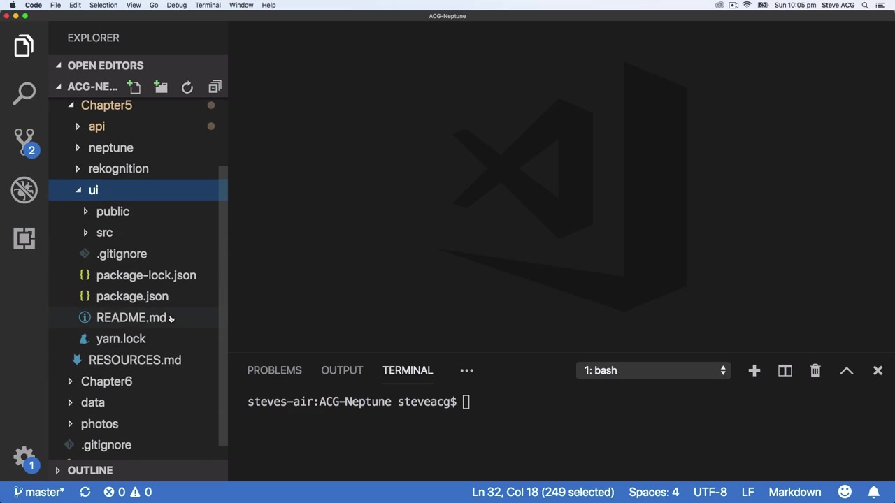This screenshot has height=503, width=895.
Task: Create a new file in explorer
Action: pyautogui.click(x=134, y=87)
